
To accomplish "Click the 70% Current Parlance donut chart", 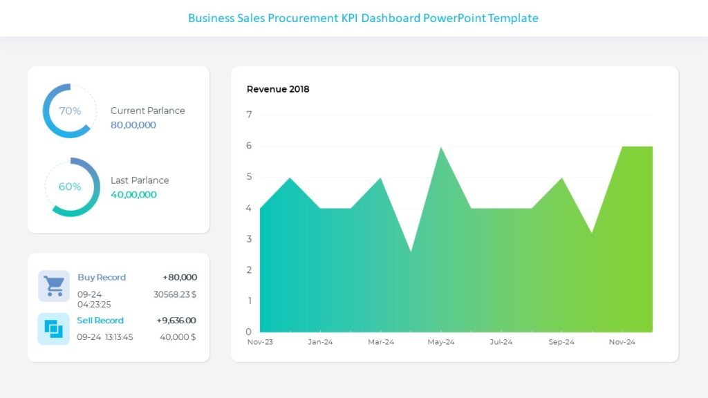I will (x=69, y=111).
